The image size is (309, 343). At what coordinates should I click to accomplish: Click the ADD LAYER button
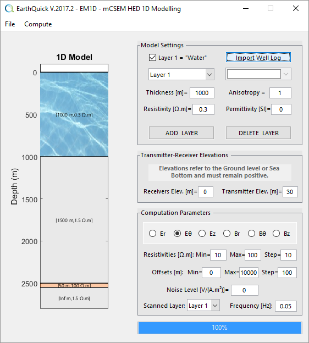point(181,133)
